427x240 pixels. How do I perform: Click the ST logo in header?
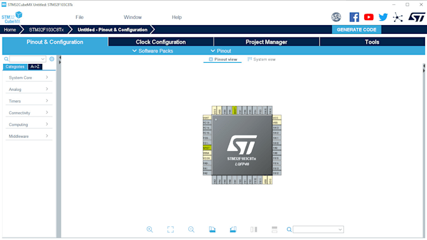[x=416, y=17]
